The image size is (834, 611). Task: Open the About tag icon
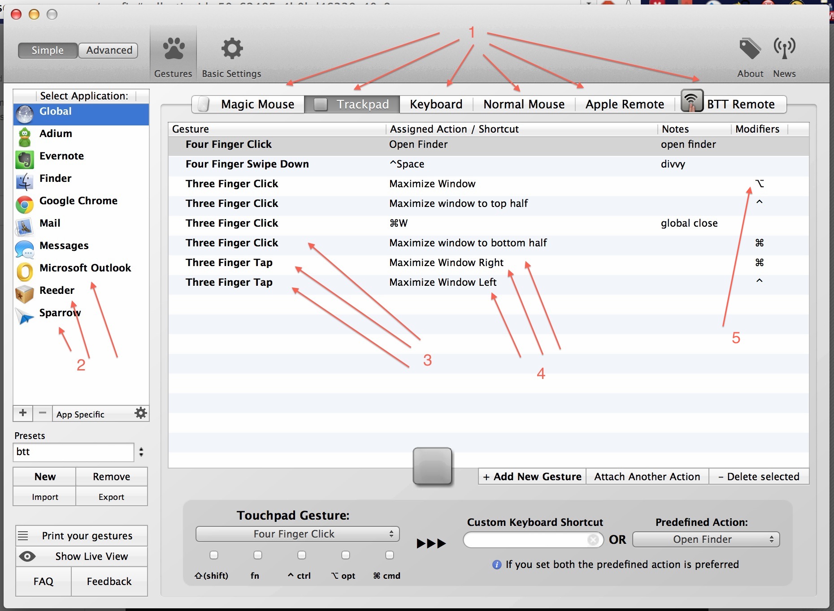pyautogui.click(x=750, y=49)
